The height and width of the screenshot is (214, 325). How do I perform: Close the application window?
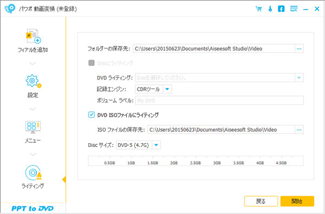317,9
